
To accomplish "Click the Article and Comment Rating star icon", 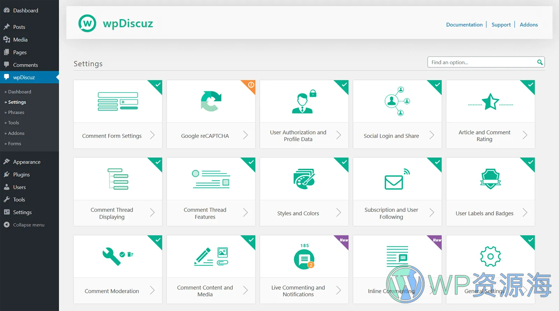I will [x=491, y=102].
